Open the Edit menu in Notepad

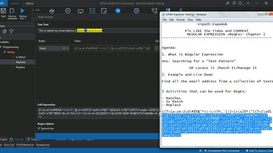[171, 20]
